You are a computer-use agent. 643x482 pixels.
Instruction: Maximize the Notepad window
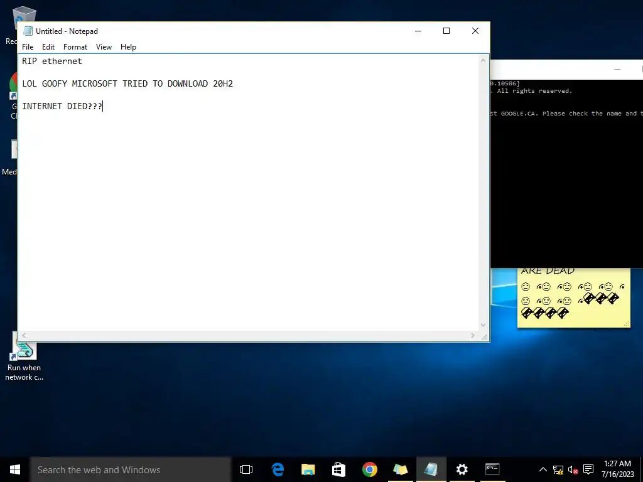pos(446,31)
